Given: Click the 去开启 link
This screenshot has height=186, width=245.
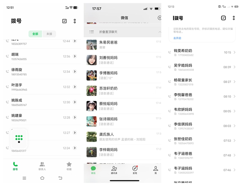Looking at the screenshot, I should [x=177, y=38].
